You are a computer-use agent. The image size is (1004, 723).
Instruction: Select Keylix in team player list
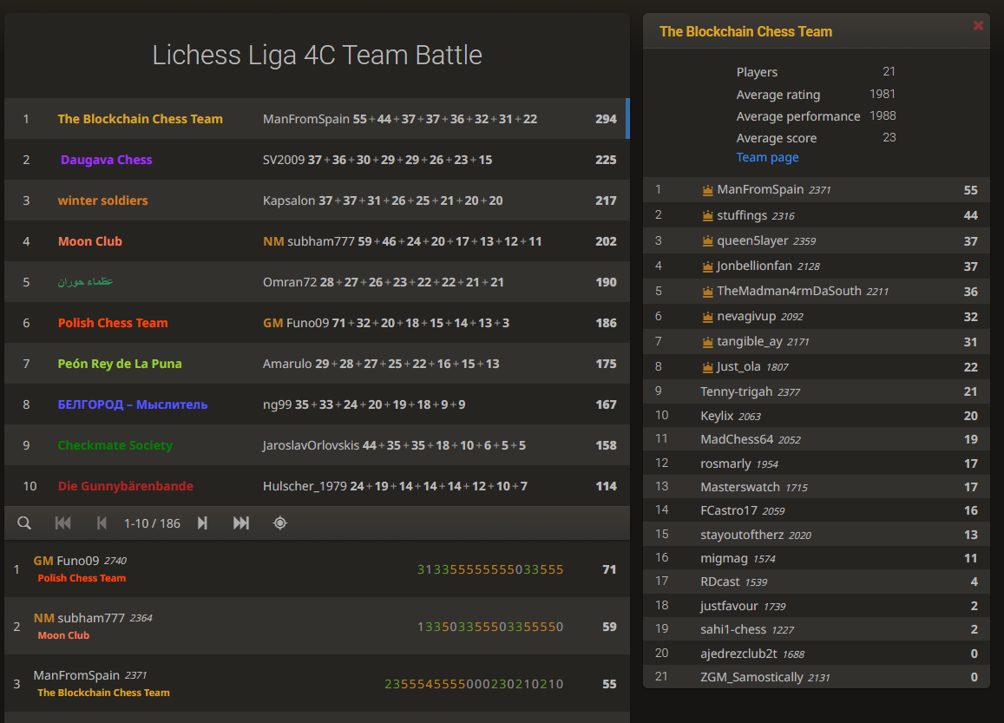click(817, 416)
